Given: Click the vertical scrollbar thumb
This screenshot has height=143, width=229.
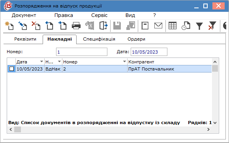Looking at the screenshot, I should pos(215,69).
